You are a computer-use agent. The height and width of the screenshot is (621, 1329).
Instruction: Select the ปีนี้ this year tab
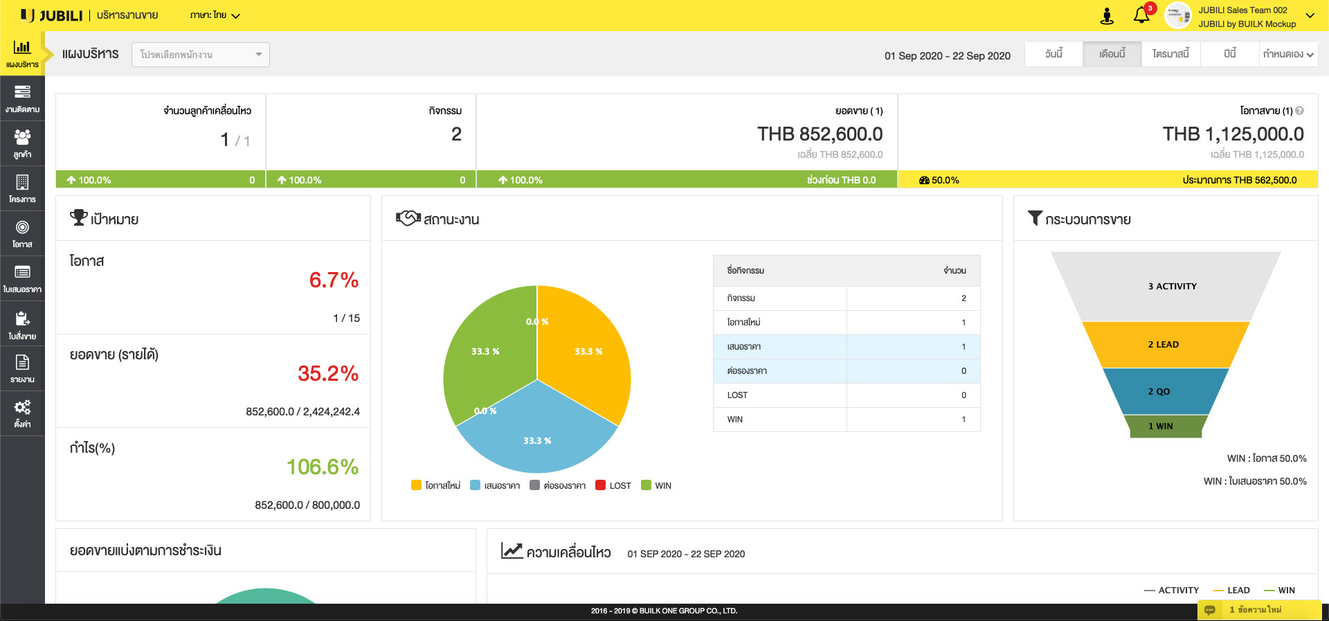[x=1229, y=54]
